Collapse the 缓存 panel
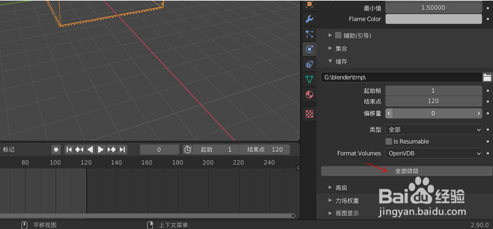Viewport: 493px width, 229px height. [330, 61]
